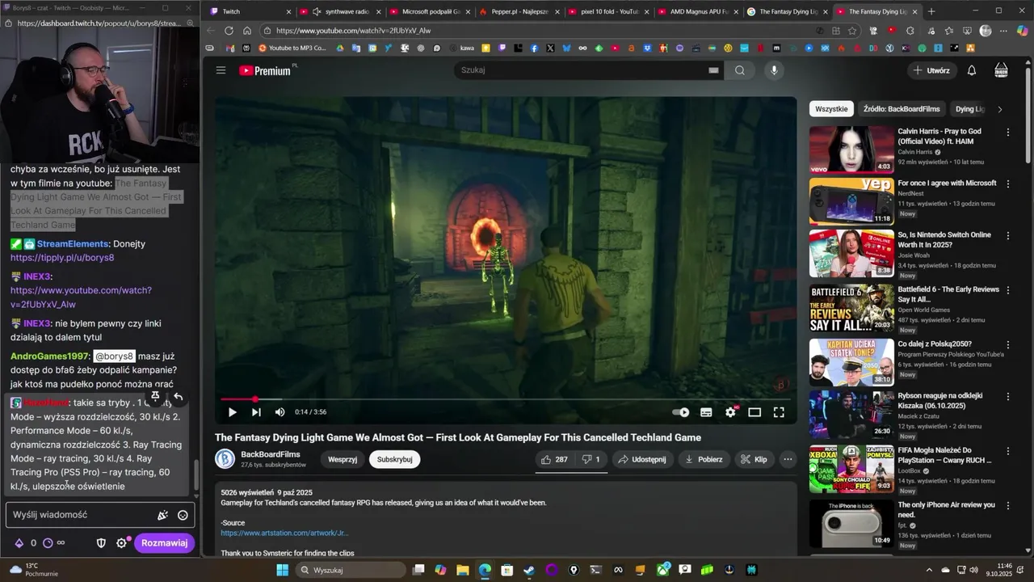This screenshot has height=582, width=1034.
Task: Select the Wszystkie filter chip
Action: pos(831,109)
